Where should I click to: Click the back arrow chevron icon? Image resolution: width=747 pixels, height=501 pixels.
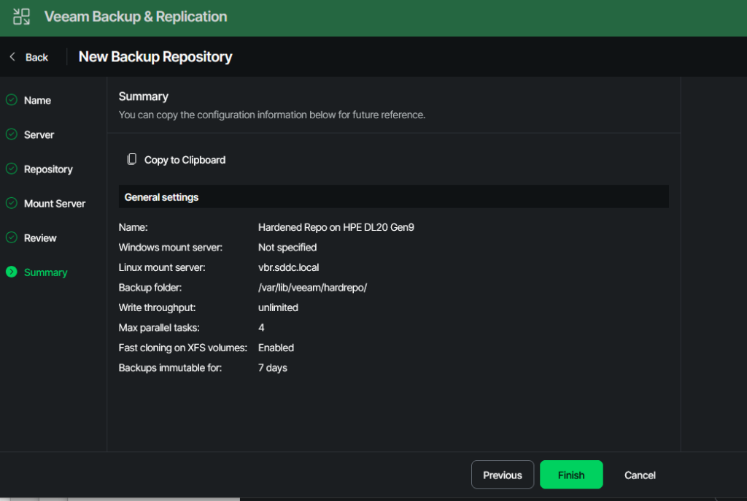point(12,57)
